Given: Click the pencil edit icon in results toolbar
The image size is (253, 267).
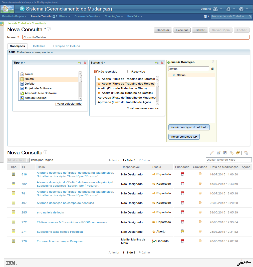Looking at the screenshot, I should point(212,153).
